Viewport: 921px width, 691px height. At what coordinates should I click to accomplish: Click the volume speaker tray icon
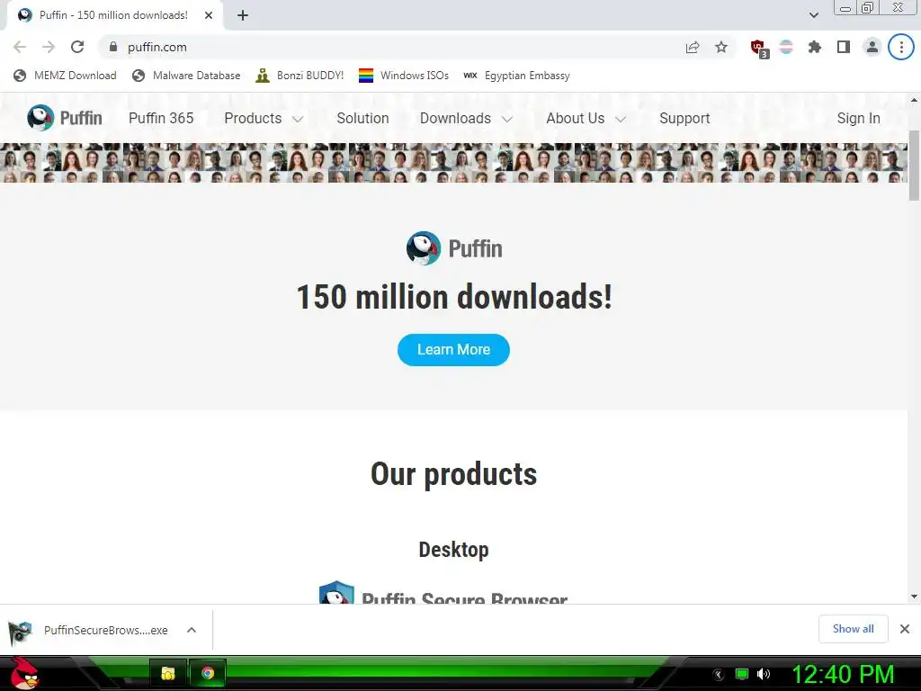point(764,674)
